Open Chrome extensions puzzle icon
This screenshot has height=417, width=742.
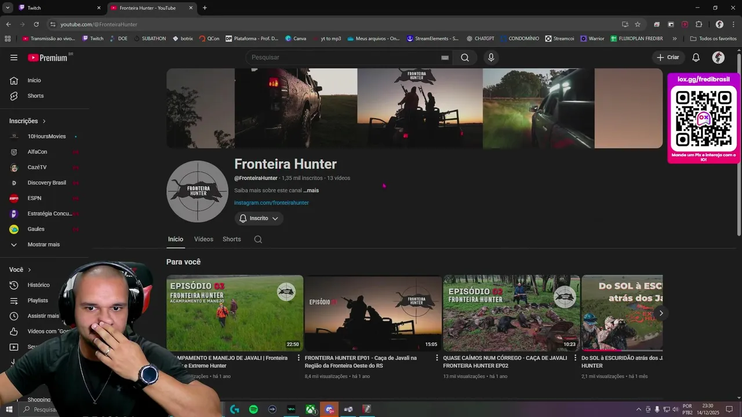[x=699, y=24]
